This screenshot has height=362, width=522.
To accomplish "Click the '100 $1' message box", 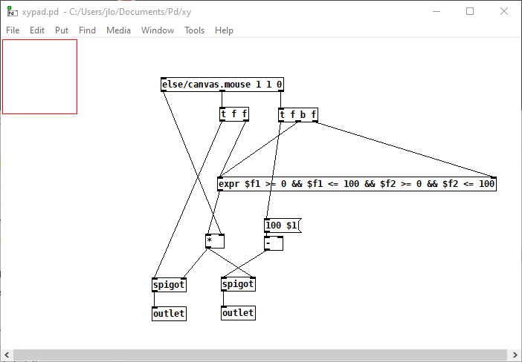I will (x=282, y=225).
